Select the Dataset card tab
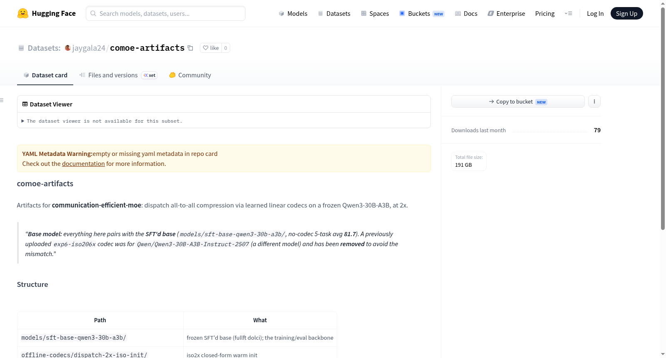Viewport: 666px width, 358px height. pyautogui.click(x=45, y=75)
